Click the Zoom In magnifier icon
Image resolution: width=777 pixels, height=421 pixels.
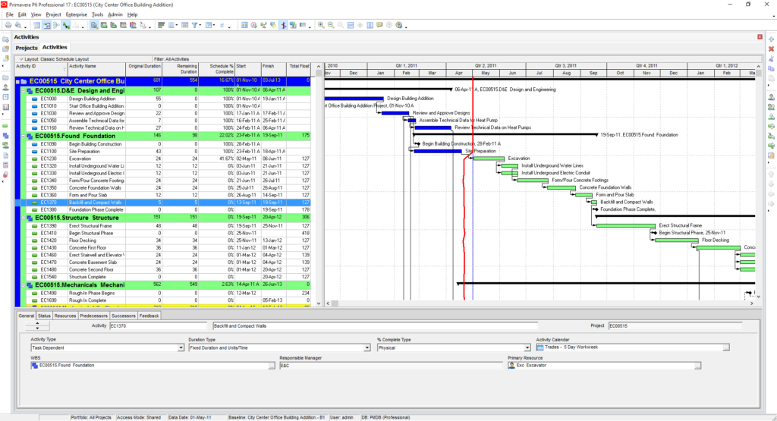tap(321, 25)
